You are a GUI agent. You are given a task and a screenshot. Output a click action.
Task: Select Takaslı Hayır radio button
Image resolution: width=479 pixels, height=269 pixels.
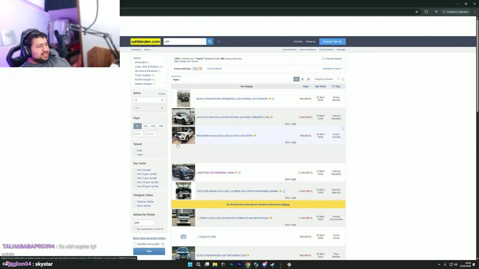tap(135, 155)
